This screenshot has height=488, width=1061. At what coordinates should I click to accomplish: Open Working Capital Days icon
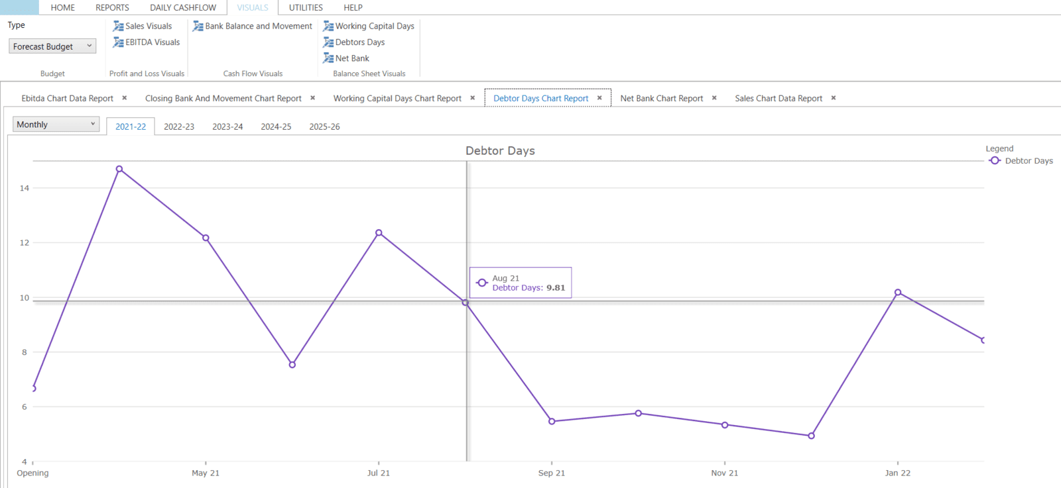tap(328, 26)
